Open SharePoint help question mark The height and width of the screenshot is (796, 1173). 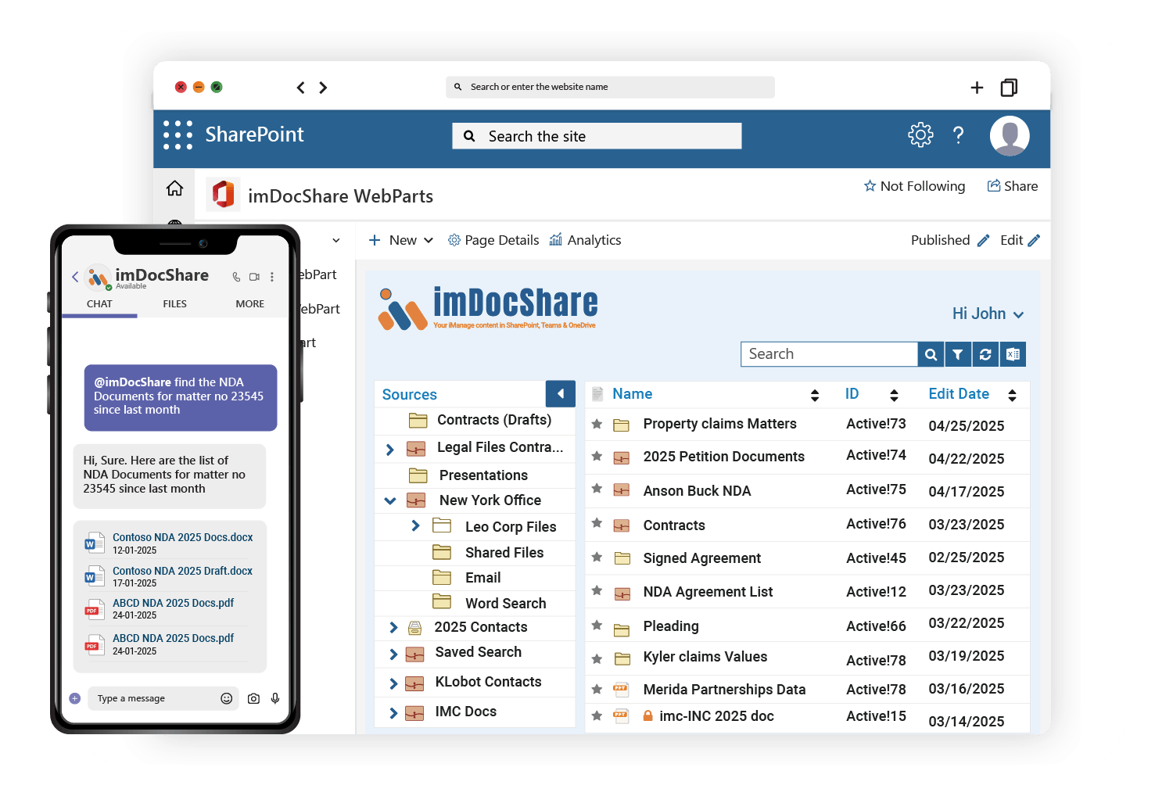pyautogui.click(x=958, y=134)
